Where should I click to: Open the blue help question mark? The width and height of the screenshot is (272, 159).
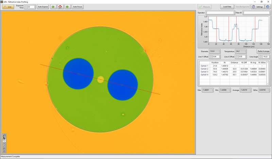point(268,6)
